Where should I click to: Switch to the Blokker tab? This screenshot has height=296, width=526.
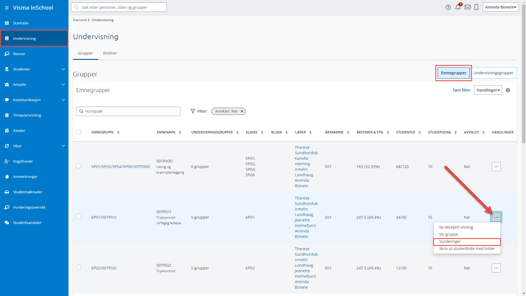[x=110, y=53]
